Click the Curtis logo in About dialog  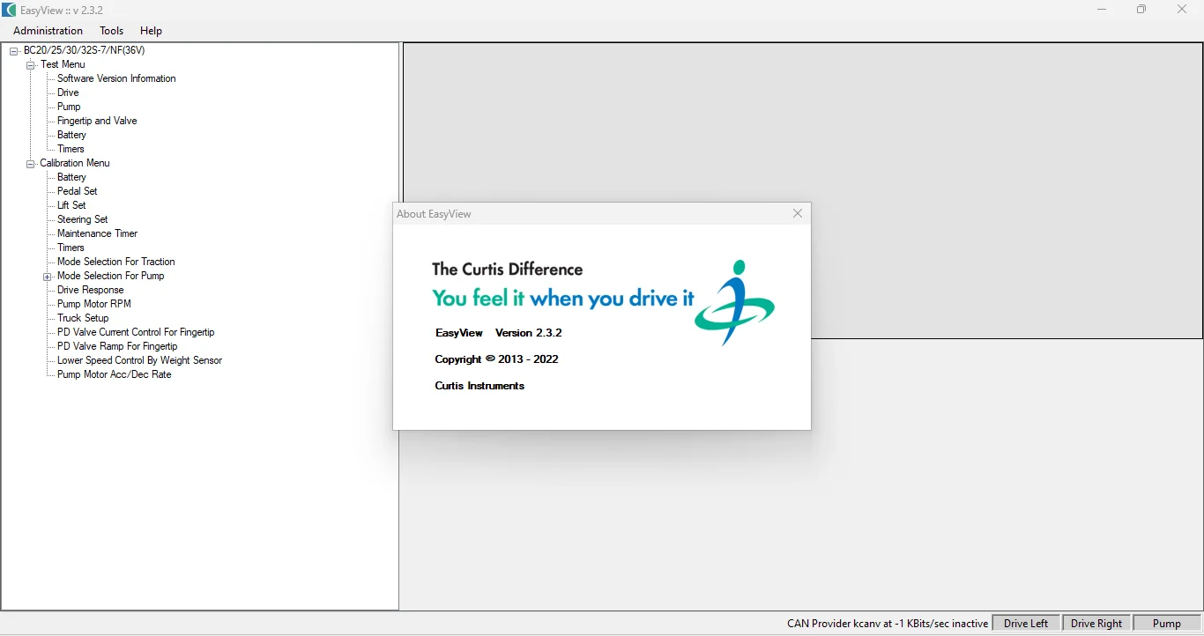point(734,302)
